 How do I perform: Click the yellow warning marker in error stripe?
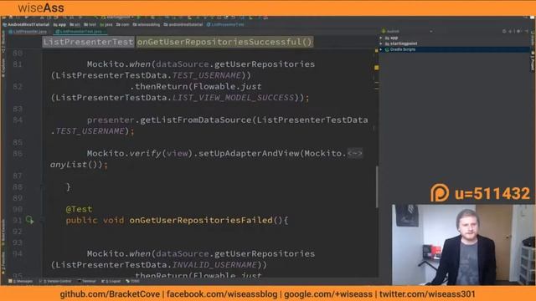tap(376, 68)
